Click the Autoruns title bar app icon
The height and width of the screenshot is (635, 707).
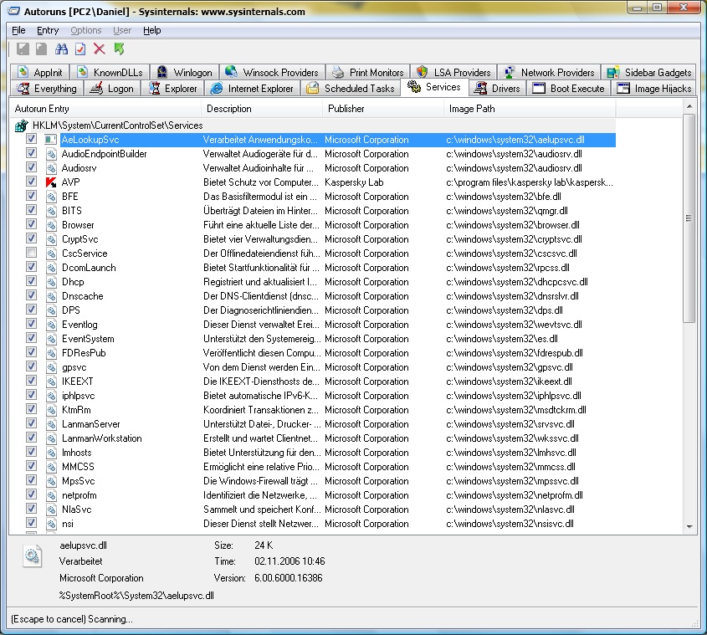(x=14, y=11)
